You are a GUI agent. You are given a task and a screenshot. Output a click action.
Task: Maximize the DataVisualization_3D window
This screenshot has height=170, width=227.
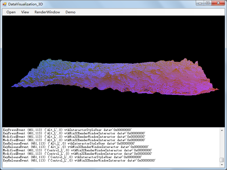[x=208, y=3]
